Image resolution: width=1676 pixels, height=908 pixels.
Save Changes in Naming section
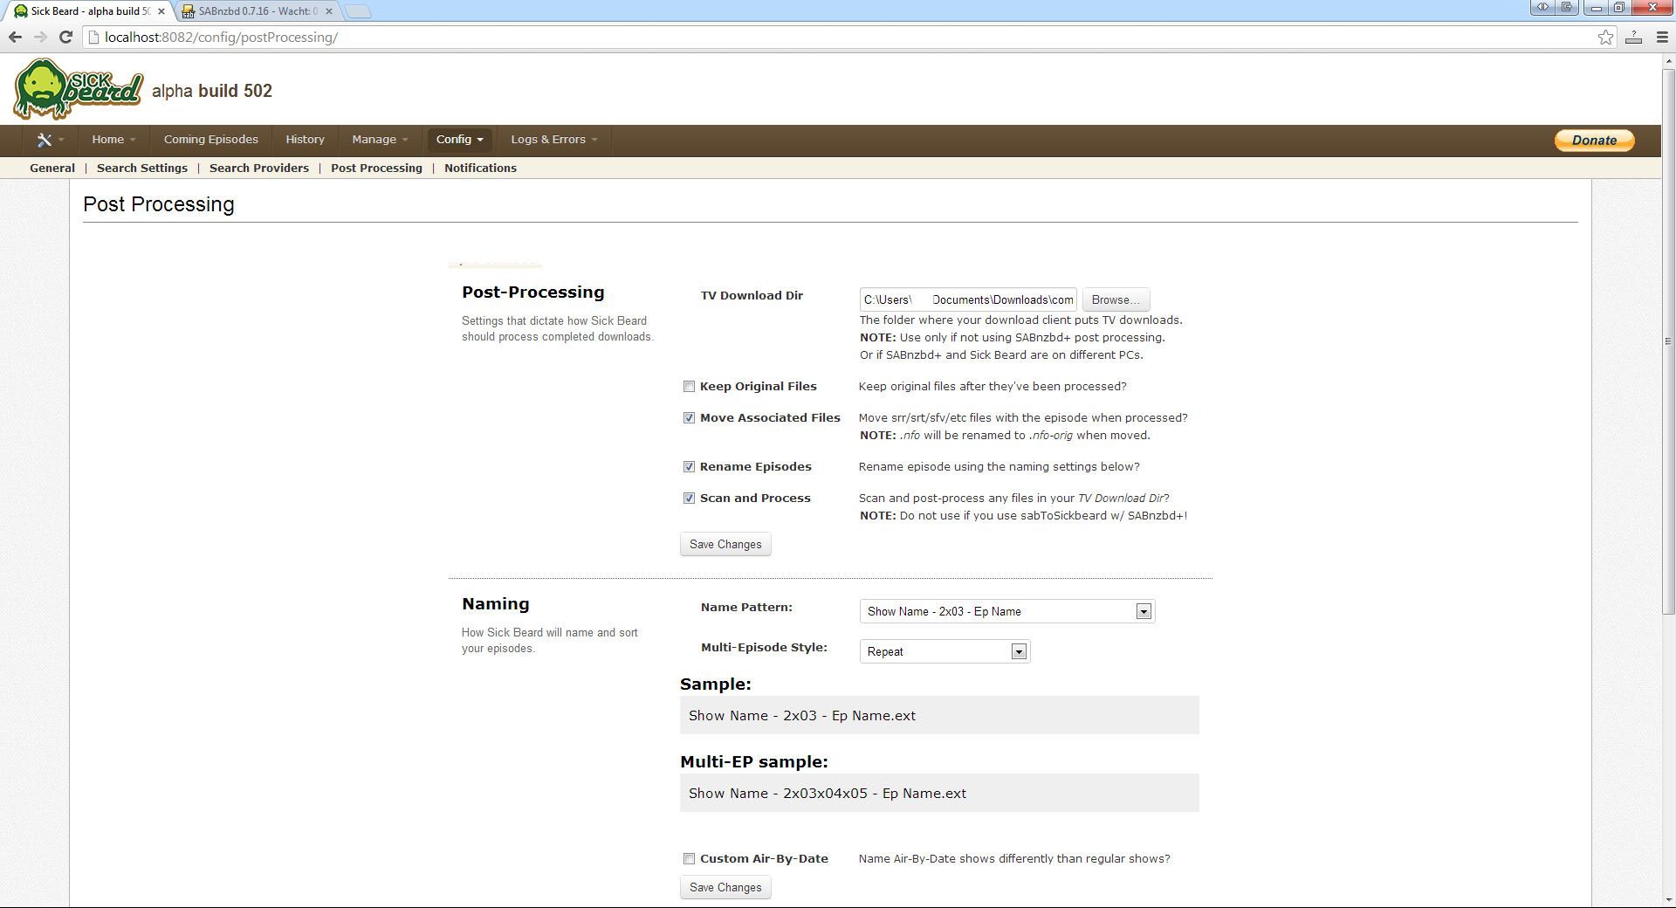pyautogui.click(x=725, y=887)
